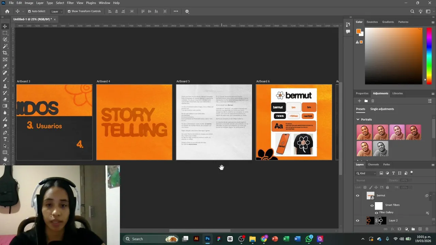Select the Rectangular Marquee tool
436x245 pixels.
(x=5, y=33)
